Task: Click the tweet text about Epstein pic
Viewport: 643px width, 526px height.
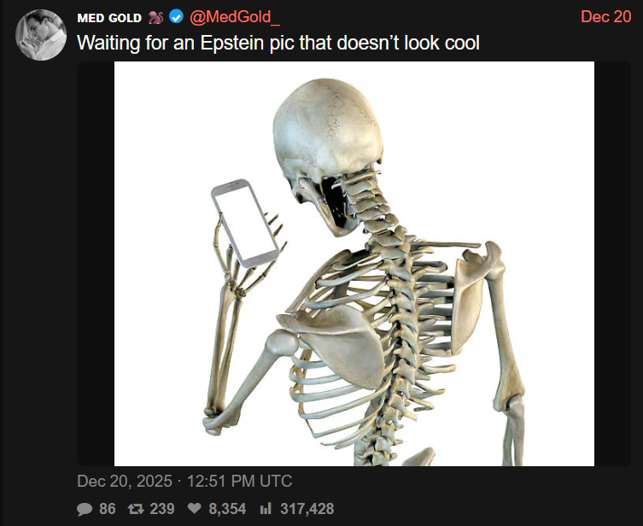Action: pyautogui.click(x=278, y=43)
